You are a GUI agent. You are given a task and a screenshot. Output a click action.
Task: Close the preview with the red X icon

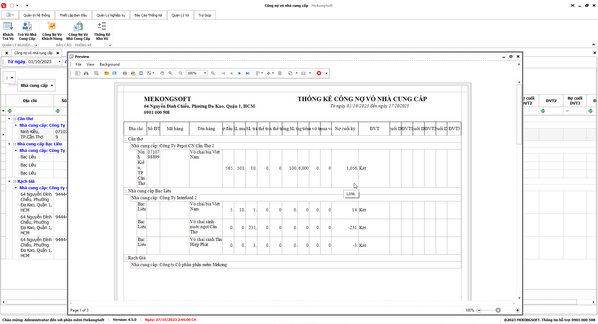[319, 73]
